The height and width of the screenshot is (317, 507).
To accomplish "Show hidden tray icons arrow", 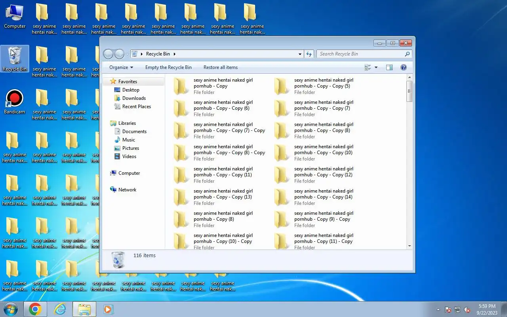I will (x=438, y=309).
